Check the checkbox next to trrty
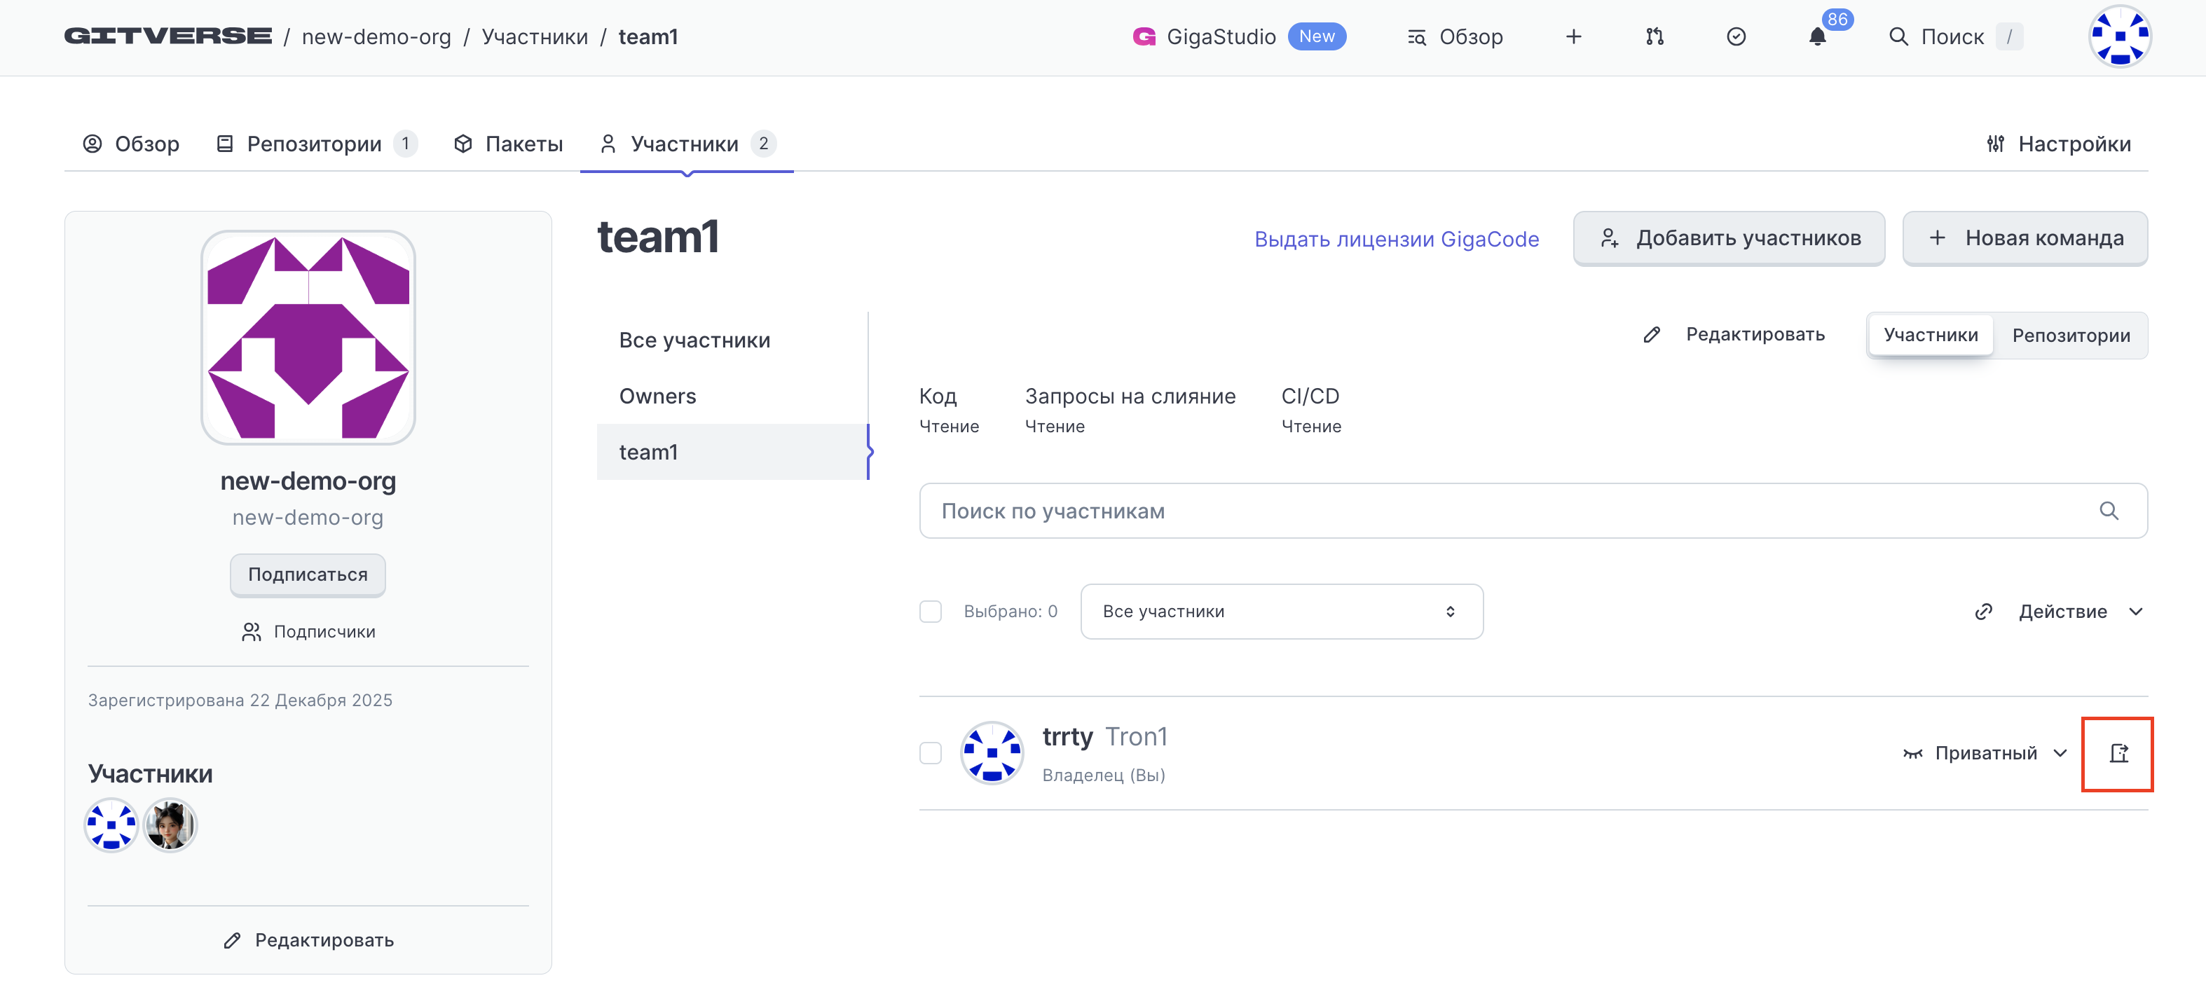2206x992 pixels. tap(930, 753)
